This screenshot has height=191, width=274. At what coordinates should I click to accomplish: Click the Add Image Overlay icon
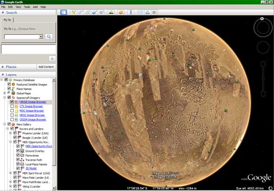pos(94,12)
